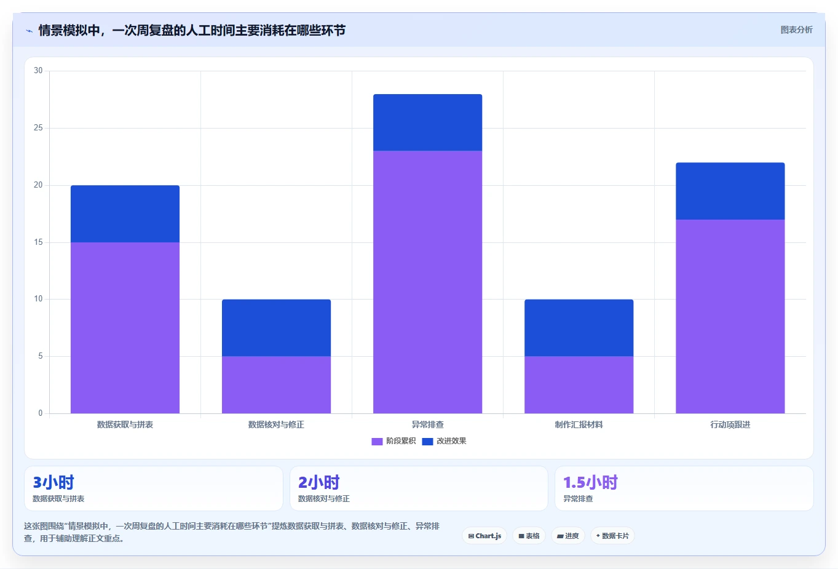Click the 异常排查 x-axis label
The width and height of the screenshot is (838, 569).
(x=427, y=424)
